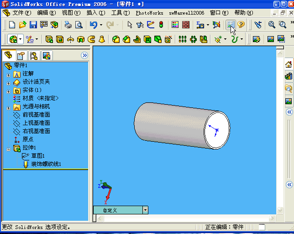Click the horizontal scrollbar right arrow
This screenshot has height=234, width=294.
(272, 218)
